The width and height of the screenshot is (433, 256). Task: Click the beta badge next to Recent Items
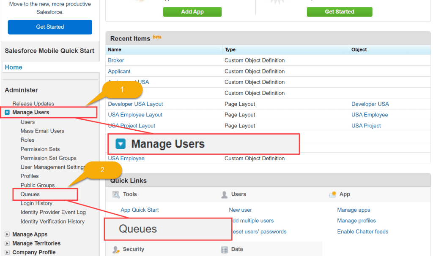click(x=156, y=37)
